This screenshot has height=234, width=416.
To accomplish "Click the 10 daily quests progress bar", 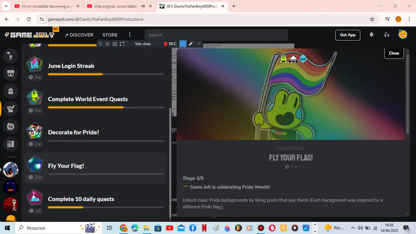I will (x=106, y=208).
